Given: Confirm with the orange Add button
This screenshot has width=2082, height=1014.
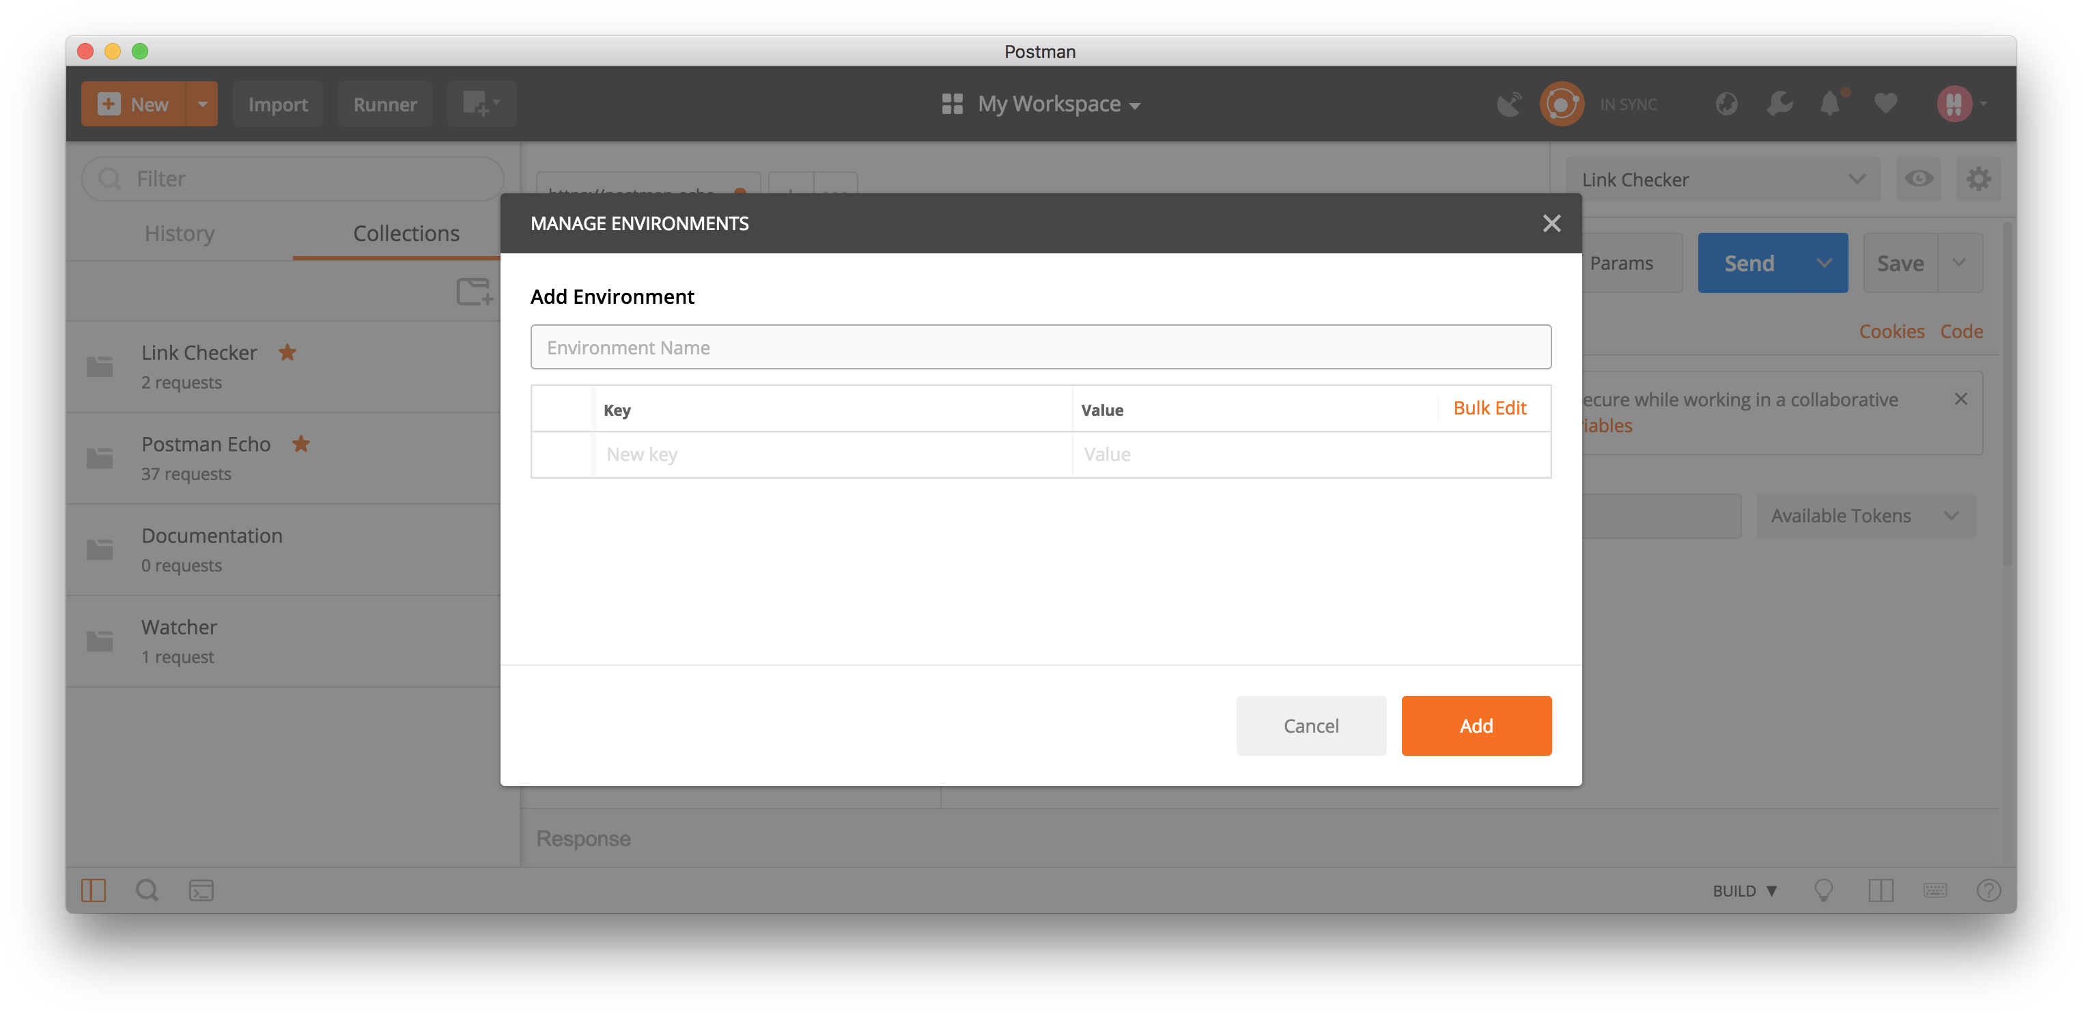Looking at the screenshot, I should pos(1476,726).
